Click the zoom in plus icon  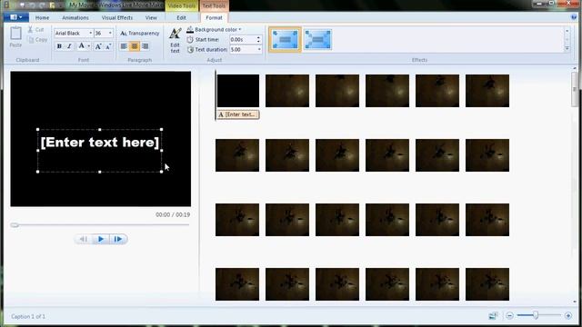[568, 315]
